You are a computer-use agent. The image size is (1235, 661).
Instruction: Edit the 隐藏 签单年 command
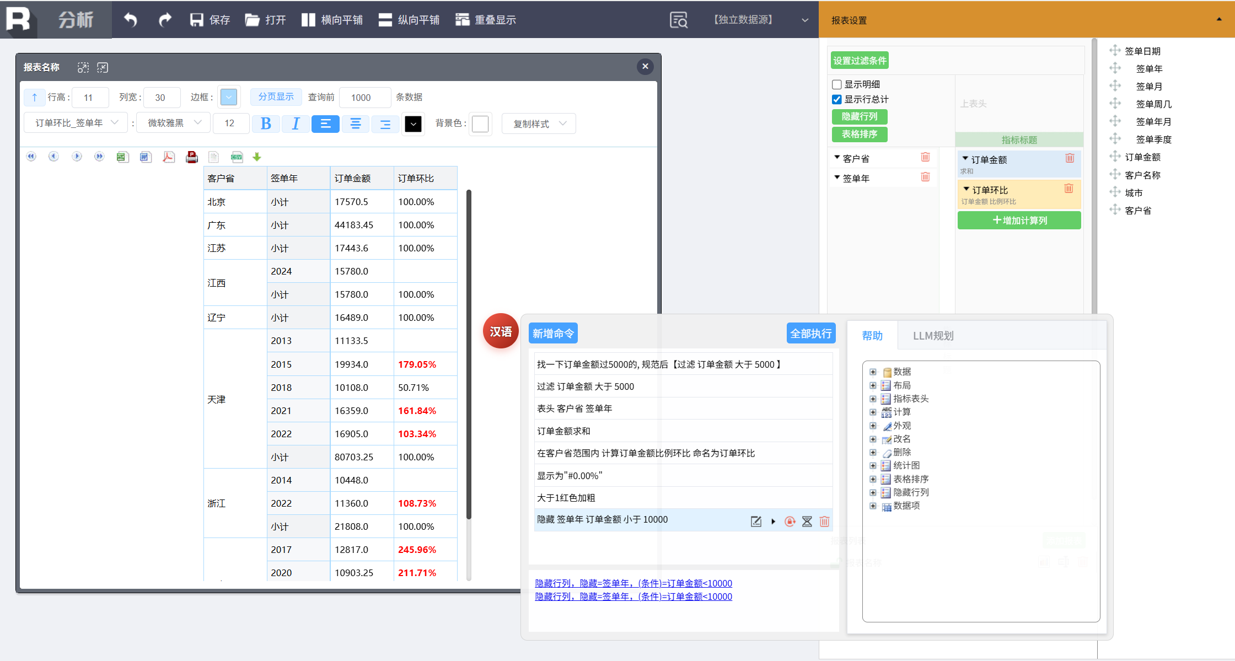(x=756, y=522)
